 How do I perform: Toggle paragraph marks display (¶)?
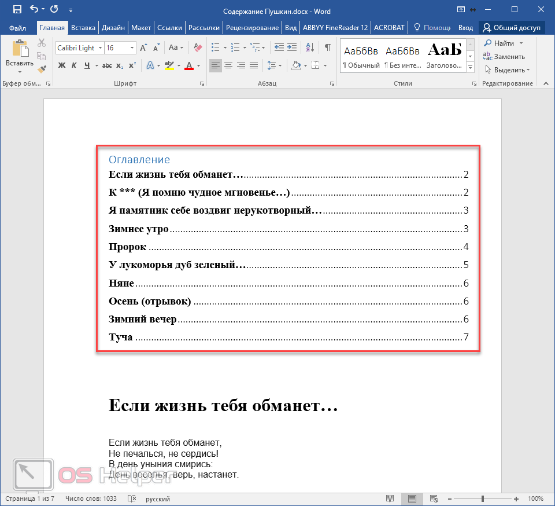pos(327,47)
